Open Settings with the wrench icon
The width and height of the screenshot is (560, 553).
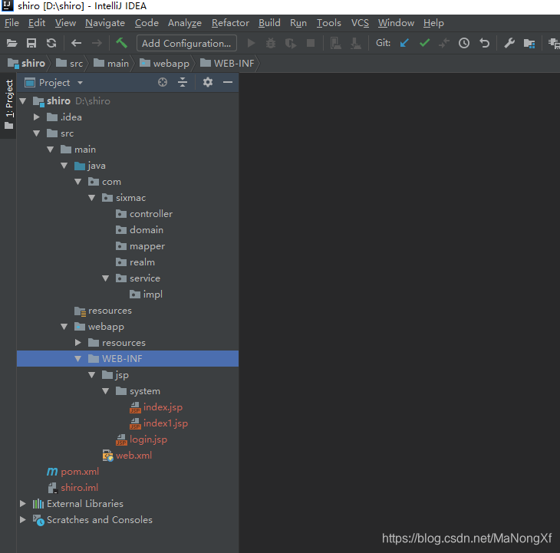[x=509, y=43]
